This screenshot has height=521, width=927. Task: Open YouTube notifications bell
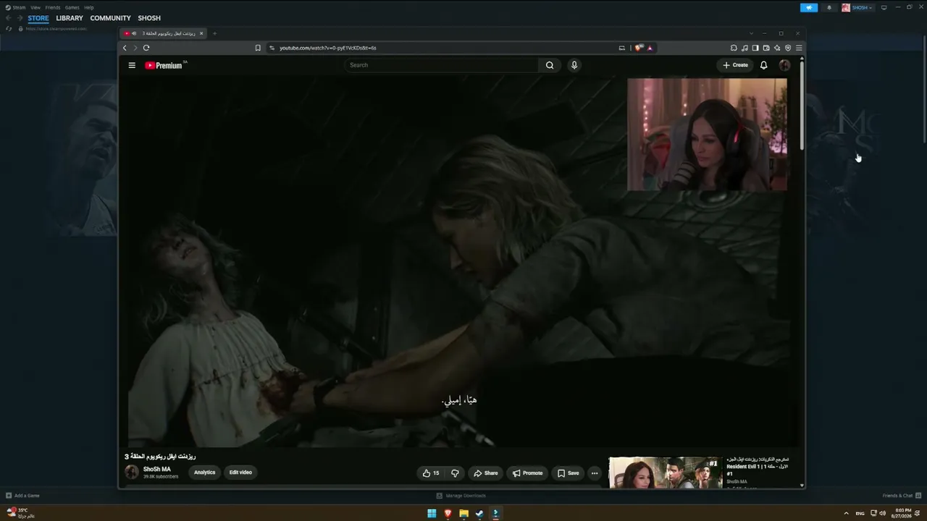(x=763, y=65)
